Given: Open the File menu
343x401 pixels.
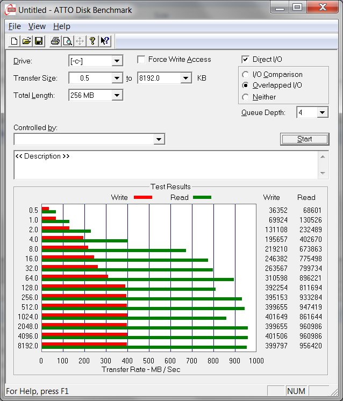Looking at the screenshot, I should tap(15, 26).
